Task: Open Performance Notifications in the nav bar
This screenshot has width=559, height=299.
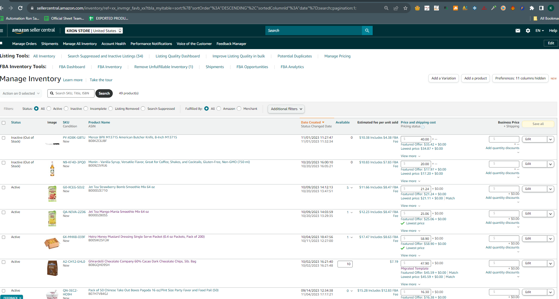Action: pos(151,44)
